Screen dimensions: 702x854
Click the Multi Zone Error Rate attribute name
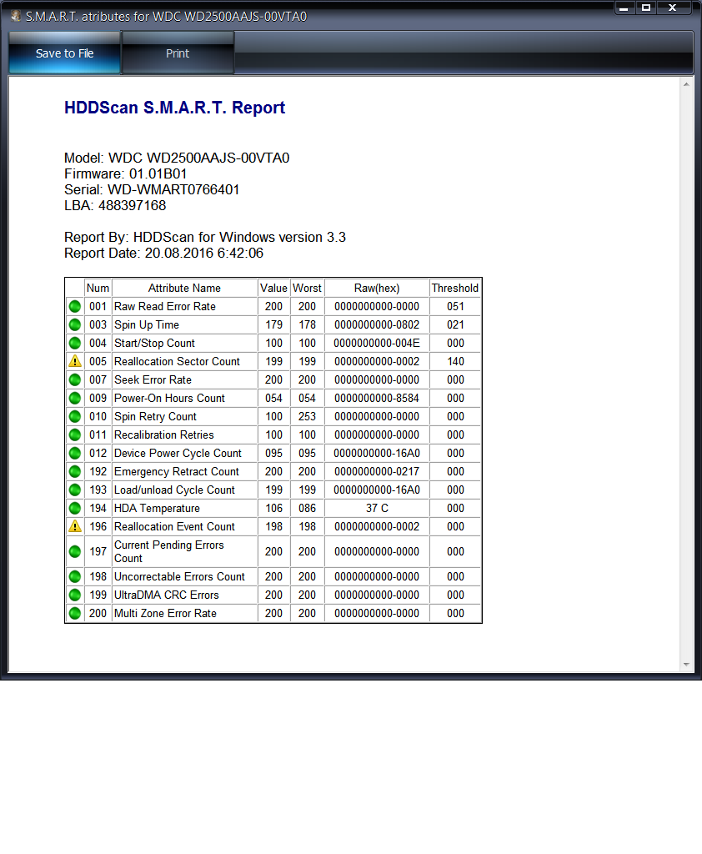tap(166, 613)
